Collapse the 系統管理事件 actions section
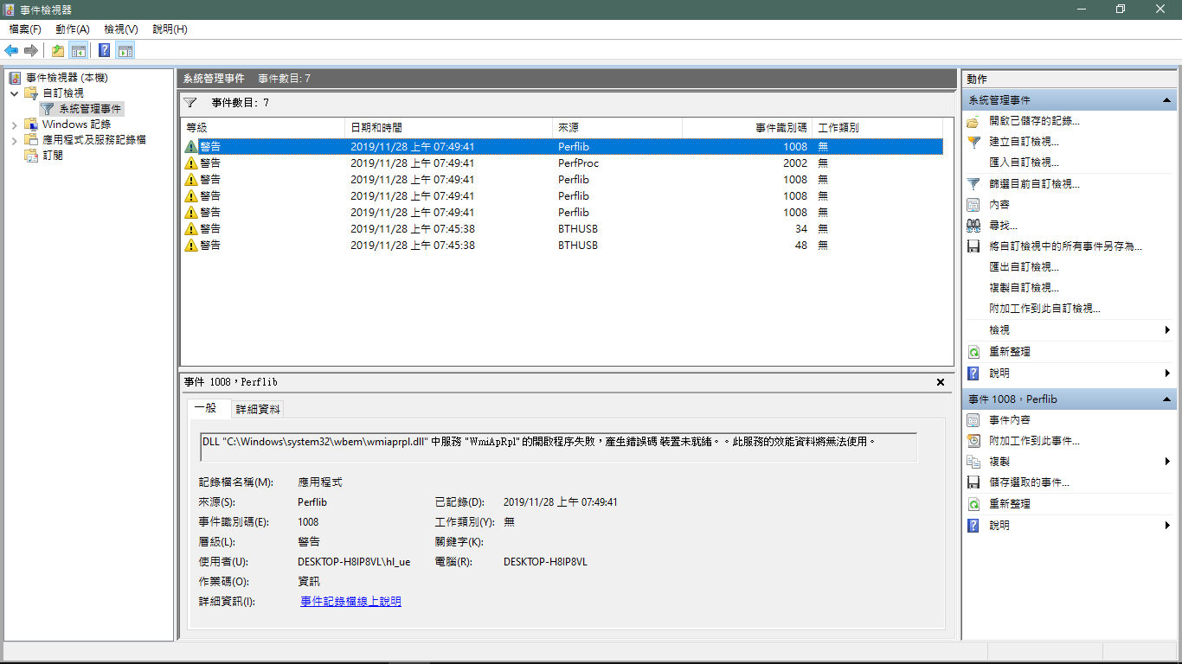The width and height of the screenshot is (1182, 664). click(x=1167, y=100)
